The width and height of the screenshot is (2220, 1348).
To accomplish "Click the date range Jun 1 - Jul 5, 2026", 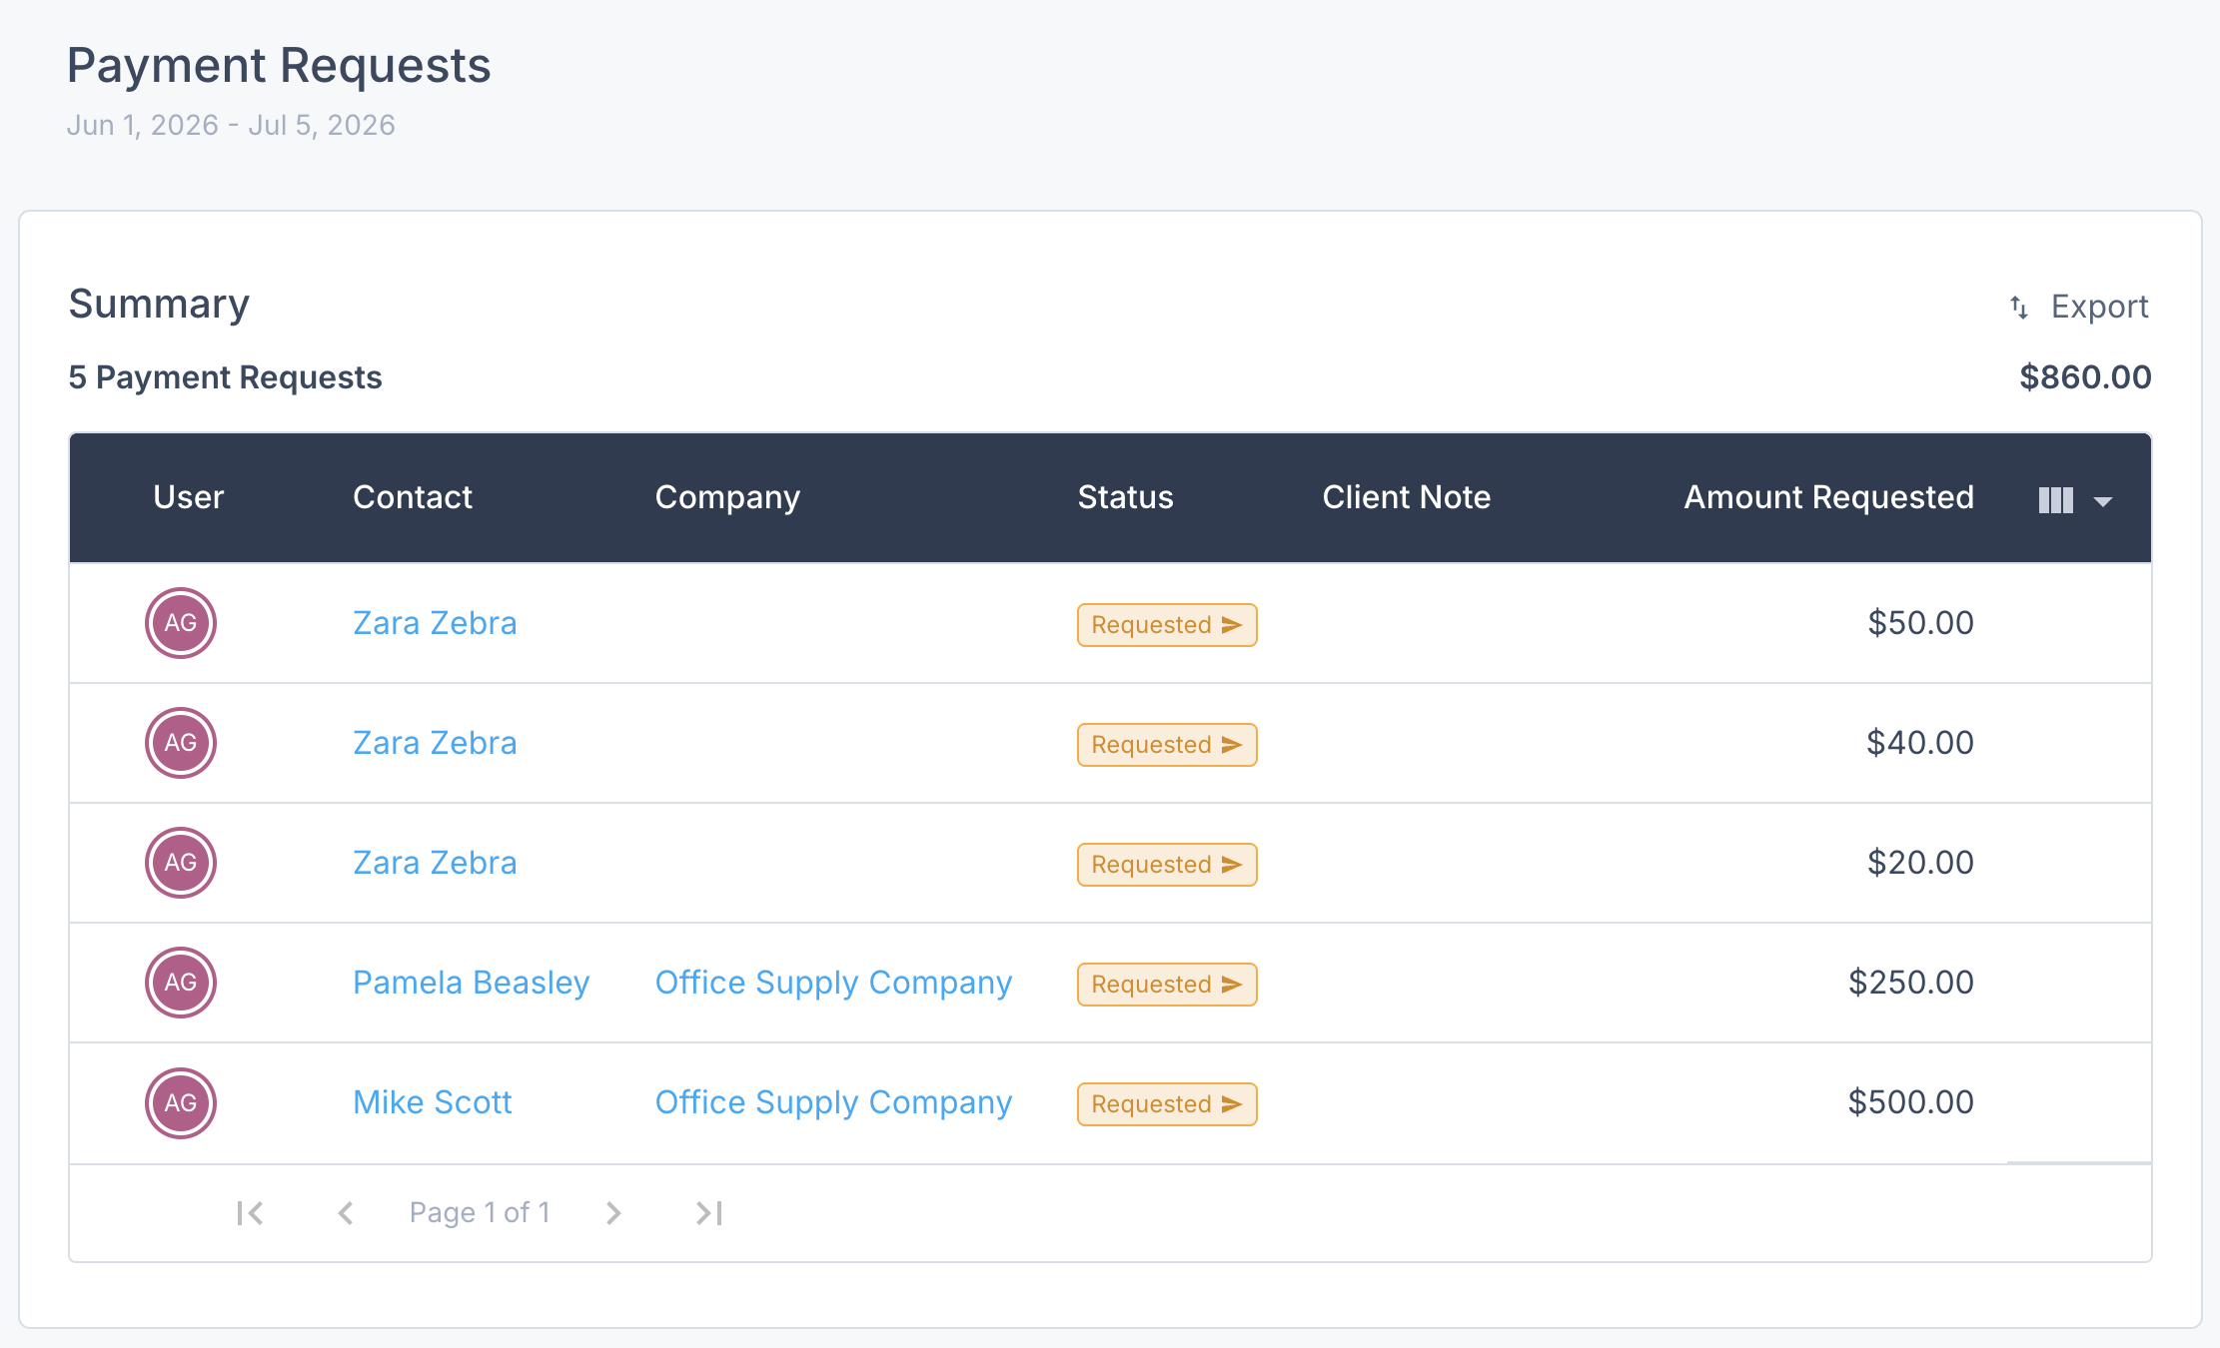I will [x=231, y=125].
